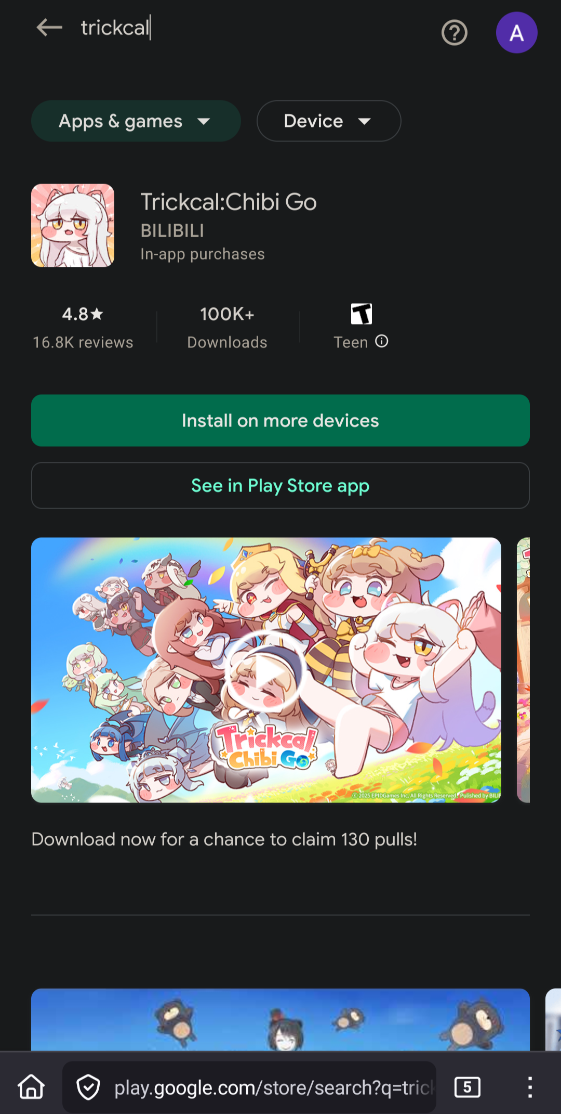Go to browser home via the house icon
Viewport: 561px width, 1114px height.
tap(31, 1087)
